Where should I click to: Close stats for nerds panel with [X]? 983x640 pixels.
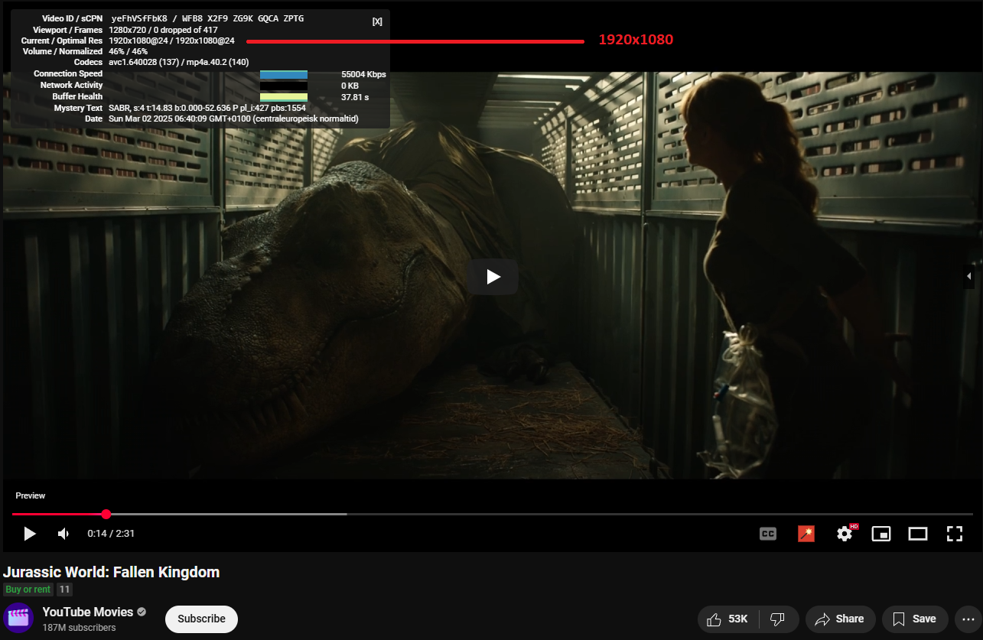point(377,21)
